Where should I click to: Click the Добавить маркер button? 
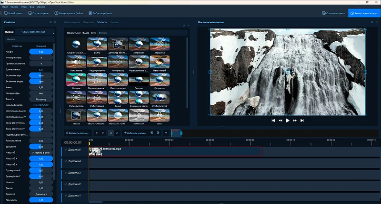[135, 133]
